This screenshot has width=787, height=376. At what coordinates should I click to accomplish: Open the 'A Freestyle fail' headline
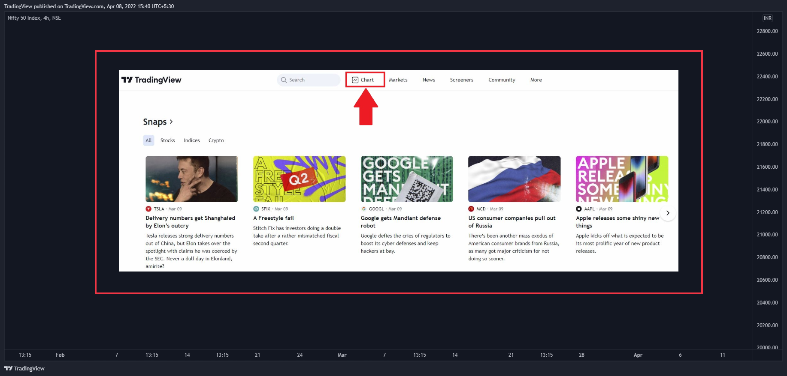(x=273, y=218)
